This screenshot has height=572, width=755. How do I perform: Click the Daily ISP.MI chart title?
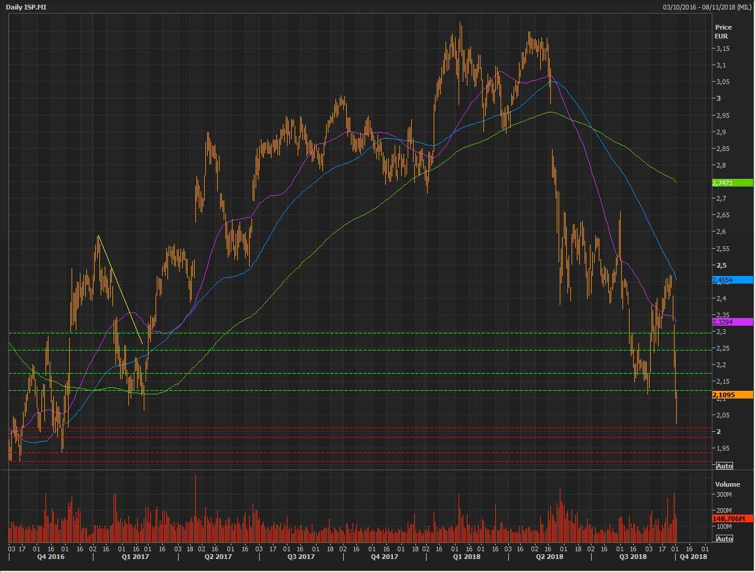pyautogui.click(x=27, y=7)
